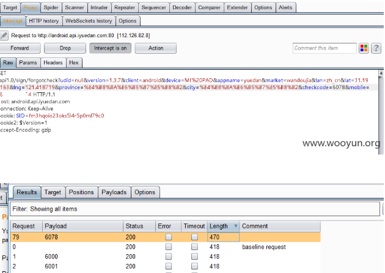Select the Raw view tab
The image size is (385, 273).
point(8,63)
